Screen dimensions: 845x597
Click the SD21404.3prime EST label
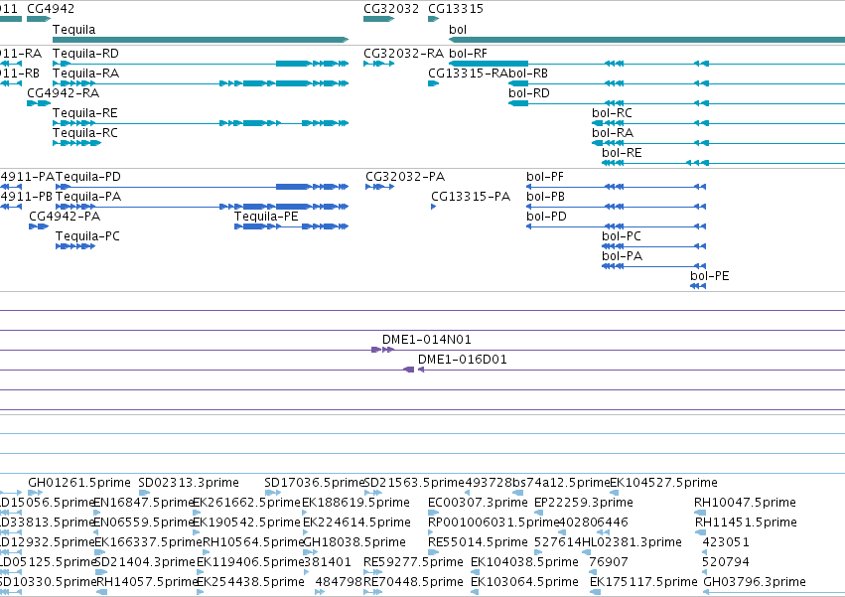(x=144, y=562)
